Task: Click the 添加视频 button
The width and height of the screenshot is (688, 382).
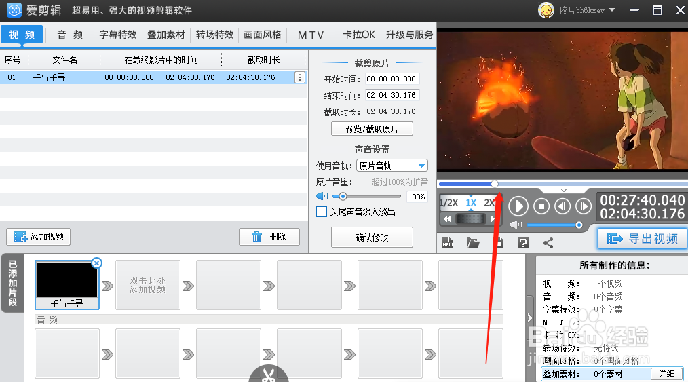Action: click(38, 237)
